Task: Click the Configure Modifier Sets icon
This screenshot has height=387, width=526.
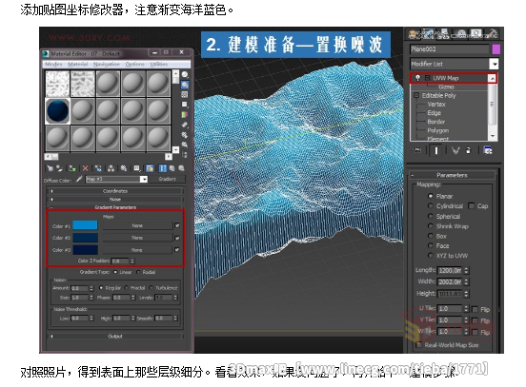Action: click(488, 150)
